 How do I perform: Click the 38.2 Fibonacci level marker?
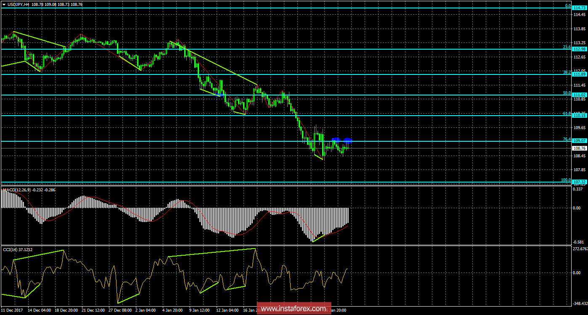tap(567, 72)
